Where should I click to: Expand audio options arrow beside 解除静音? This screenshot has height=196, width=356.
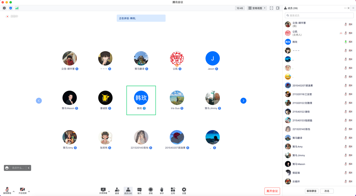point(14,191)
